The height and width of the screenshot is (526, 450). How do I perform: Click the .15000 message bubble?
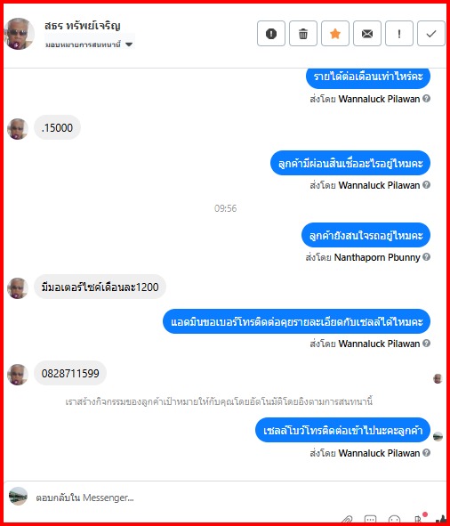point(57,127)
